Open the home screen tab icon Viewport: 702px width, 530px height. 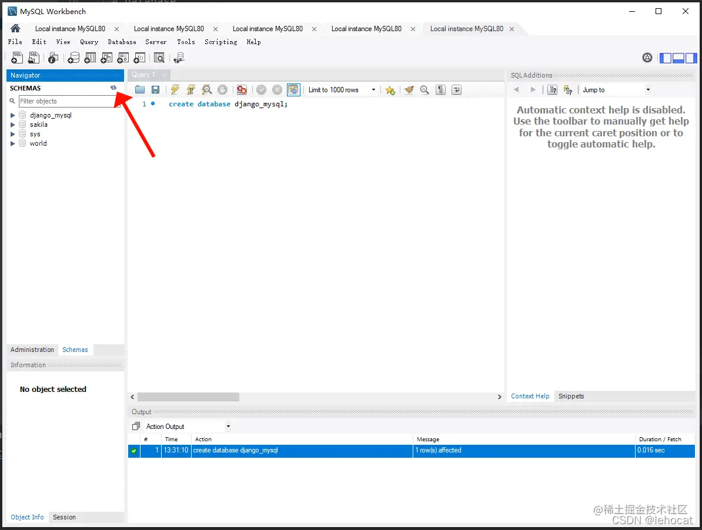pos(15,29)
